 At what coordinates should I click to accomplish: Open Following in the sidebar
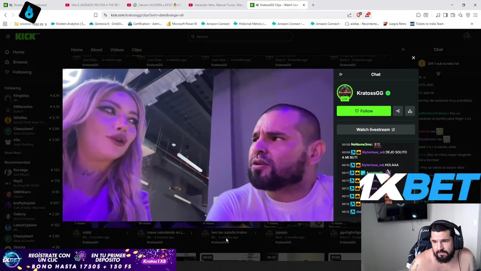tap(22, 72)
